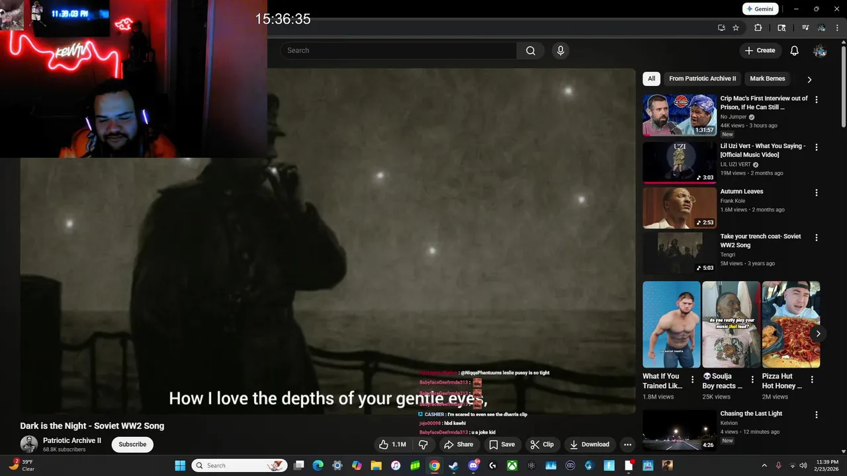Switch to Chrome in taskbar
847x476 pixels.
(x=434, y=465)
